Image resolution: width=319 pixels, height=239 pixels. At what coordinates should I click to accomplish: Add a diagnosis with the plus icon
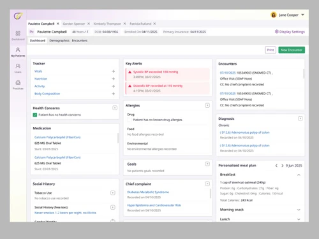tap(300, 119)
